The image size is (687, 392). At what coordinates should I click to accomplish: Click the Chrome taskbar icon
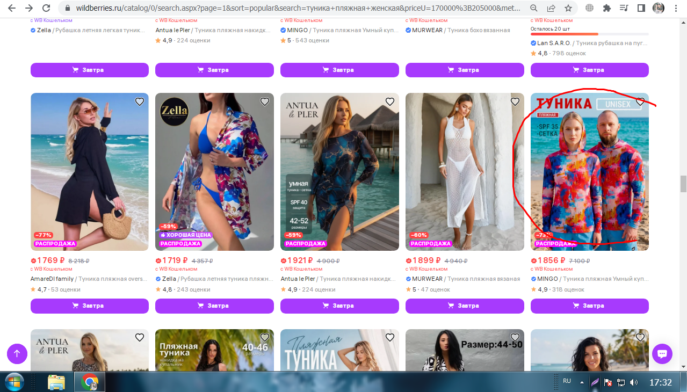coord(90,382)
